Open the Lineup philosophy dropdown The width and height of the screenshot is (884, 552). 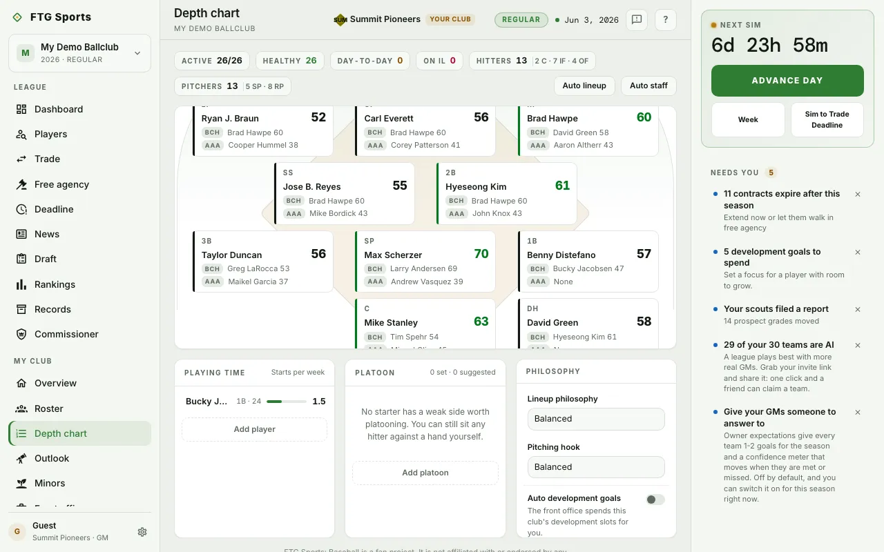click(x=596, y=419)
